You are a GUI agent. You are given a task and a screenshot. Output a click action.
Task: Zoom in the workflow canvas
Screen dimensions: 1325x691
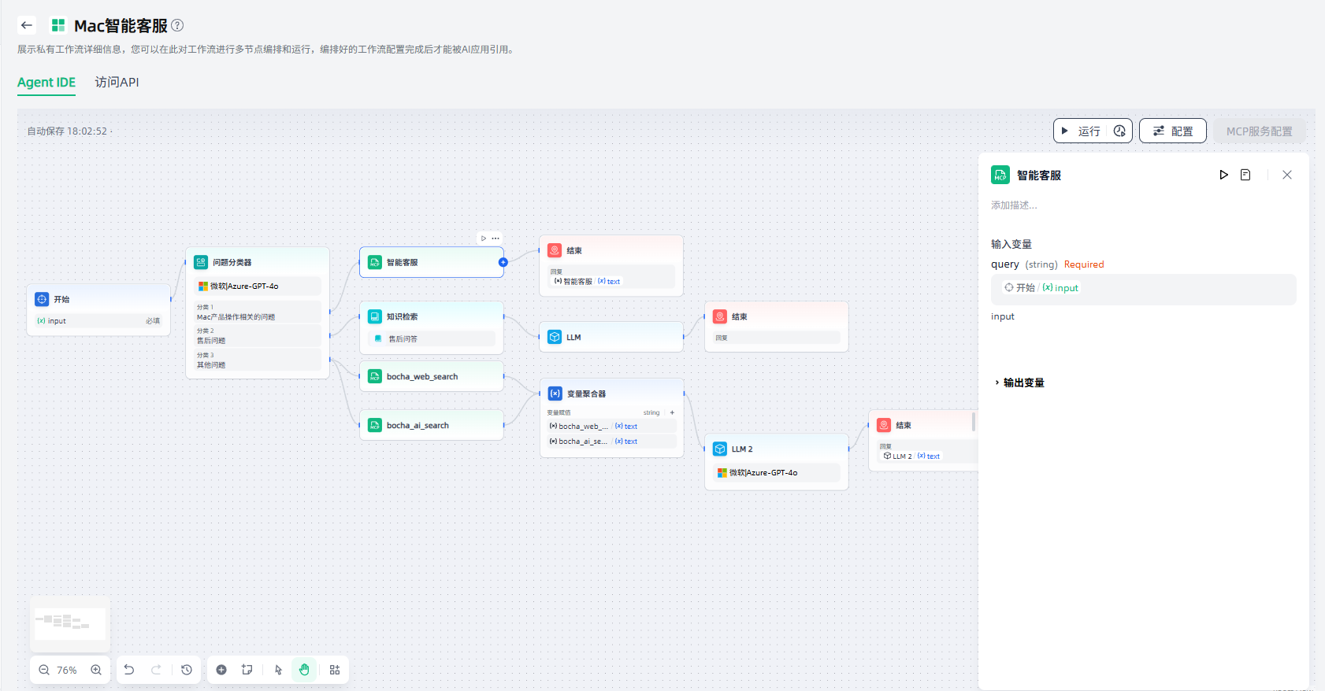96,670
